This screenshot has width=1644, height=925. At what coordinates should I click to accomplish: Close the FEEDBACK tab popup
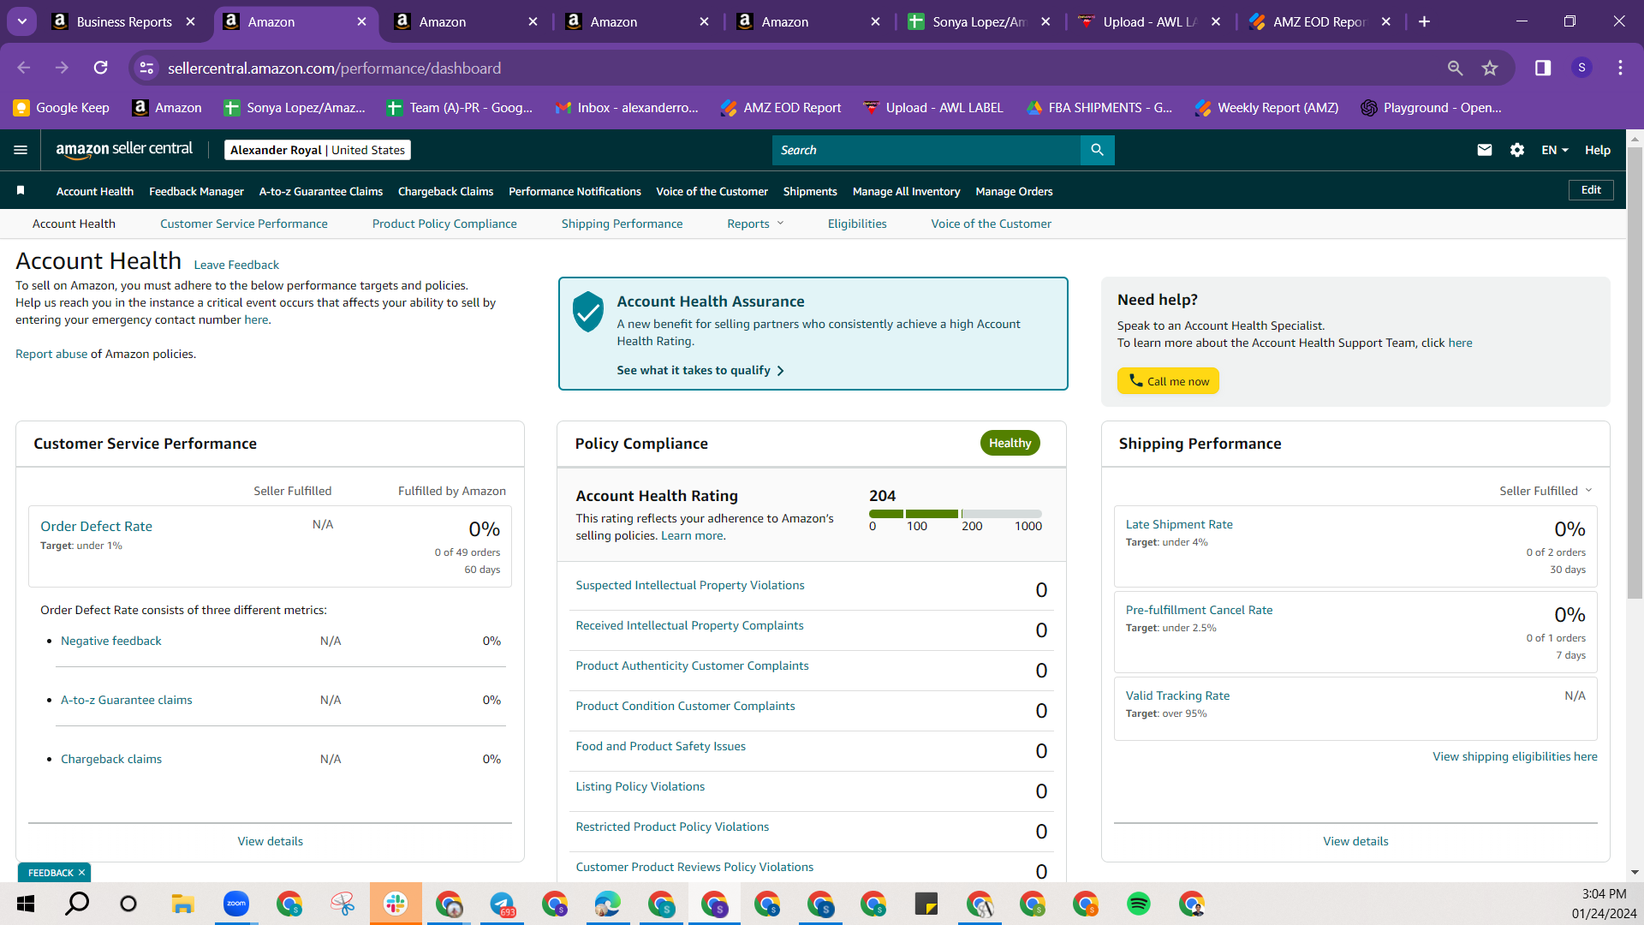(81, 873)
